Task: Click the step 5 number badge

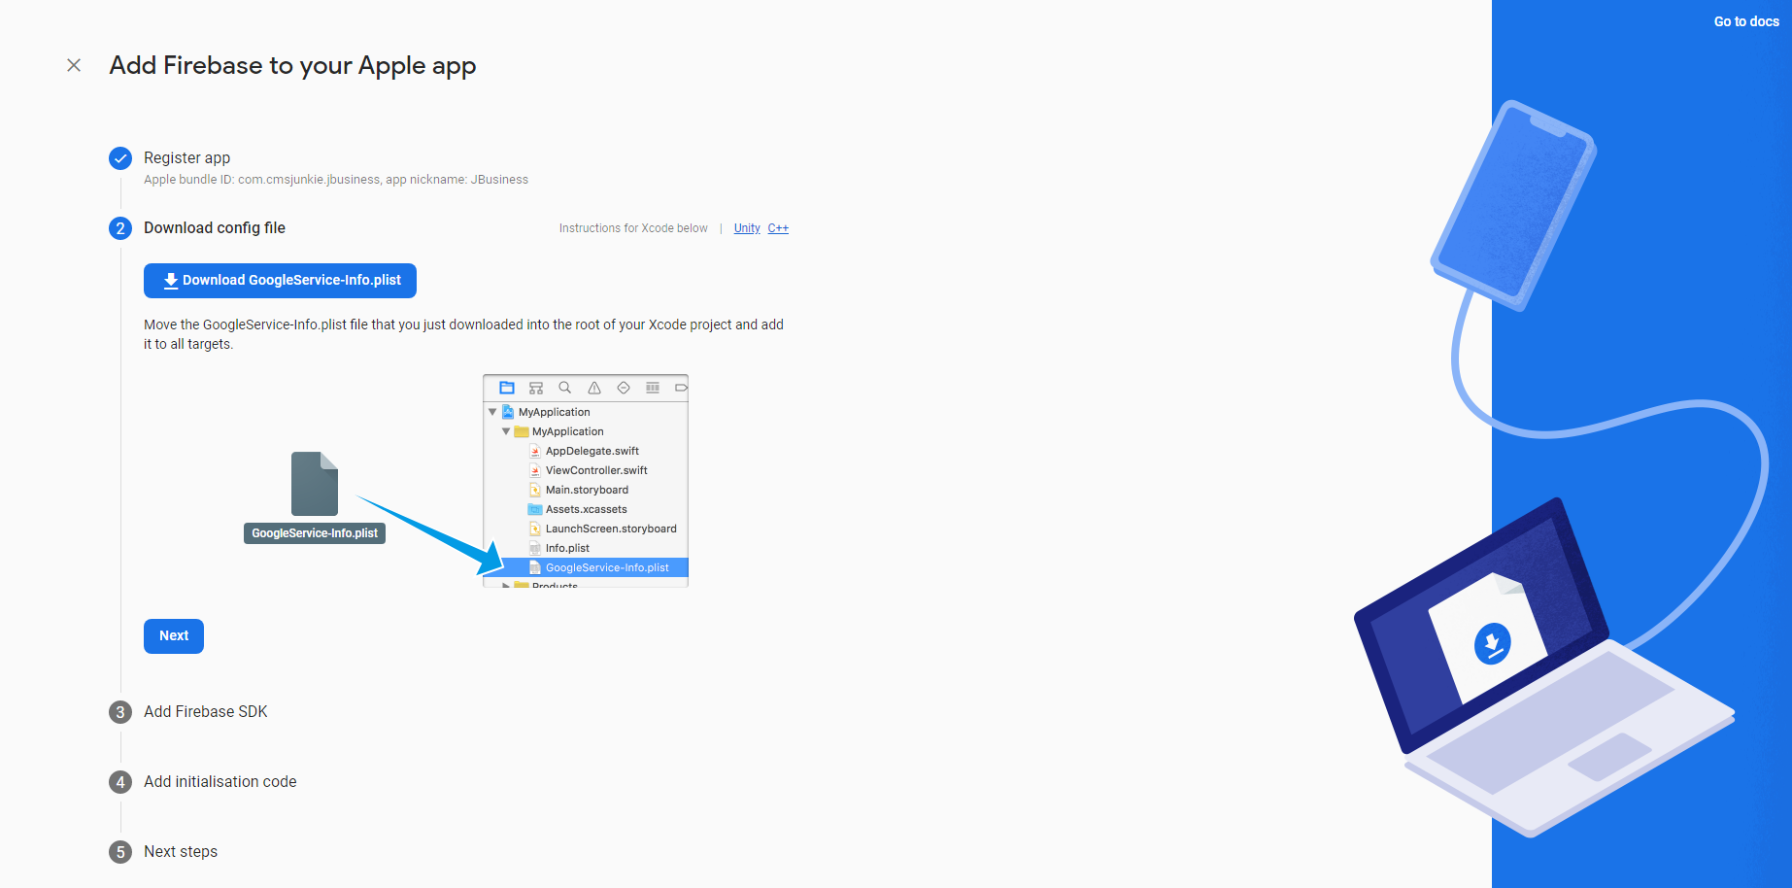Action: [120, 852]
